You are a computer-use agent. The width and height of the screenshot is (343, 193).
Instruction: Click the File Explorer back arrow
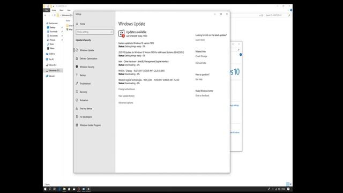pyautogui.click(x=45, y=16)
